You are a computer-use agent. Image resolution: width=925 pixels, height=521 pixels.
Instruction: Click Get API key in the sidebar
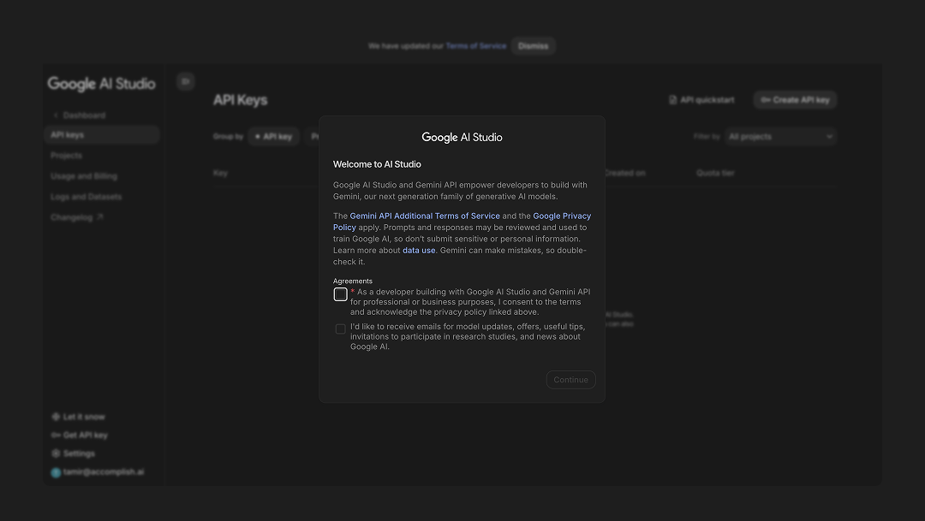[80, 435]
